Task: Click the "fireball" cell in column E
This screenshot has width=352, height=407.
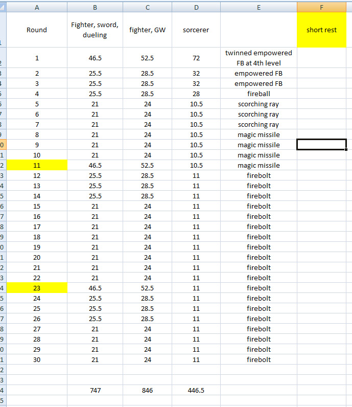Action: [259, 94]
